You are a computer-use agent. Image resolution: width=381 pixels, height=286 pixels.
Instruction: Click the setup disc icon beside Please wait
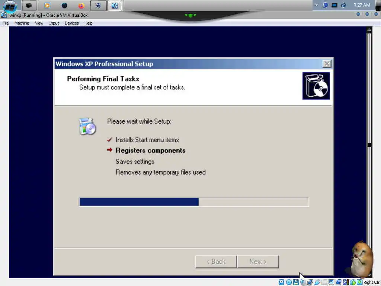pyautogui.click(x=87, y=127)
